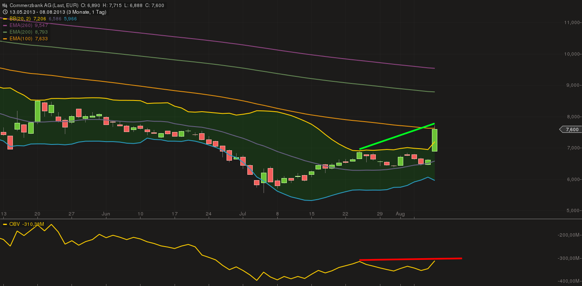Click the EMA(260) indicator label
Screen dimensions: 582x286
tap(21, 25)
